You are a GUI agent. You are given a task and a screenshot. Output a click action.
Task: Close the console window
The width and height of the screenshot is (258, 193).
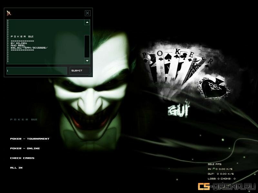coord(87,13)
